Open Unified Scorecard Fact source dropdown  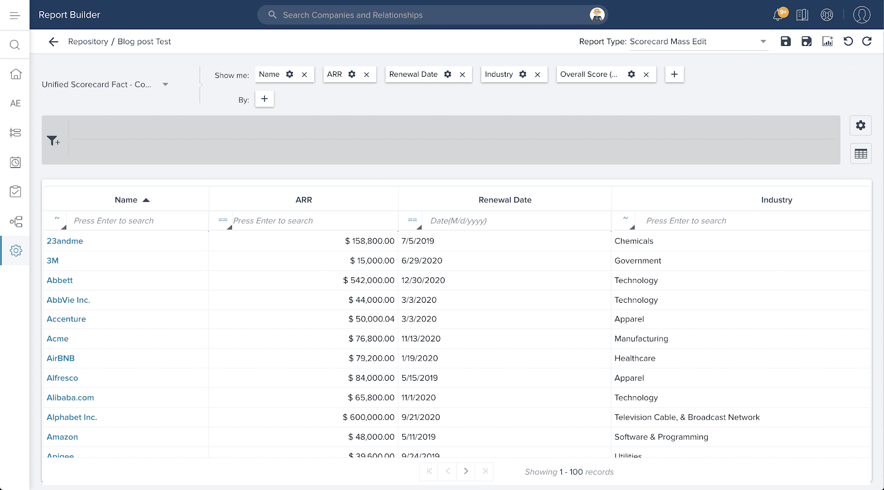[x=165, y=85]
